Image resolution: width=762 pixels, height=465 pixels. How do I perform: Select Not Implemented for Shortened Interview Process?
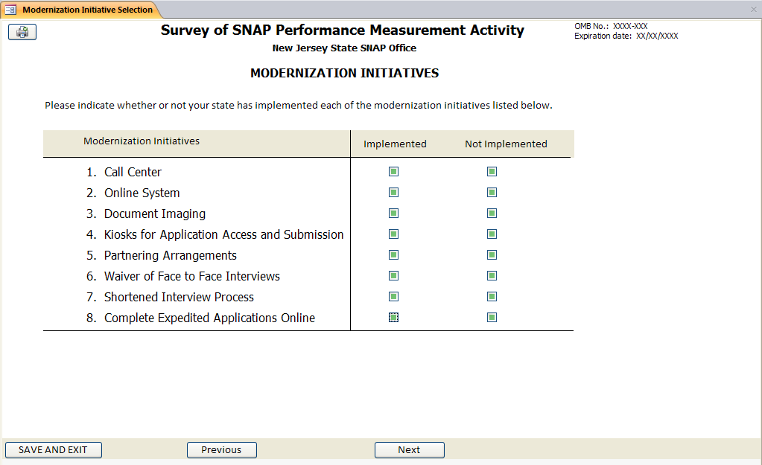(492, 297)
